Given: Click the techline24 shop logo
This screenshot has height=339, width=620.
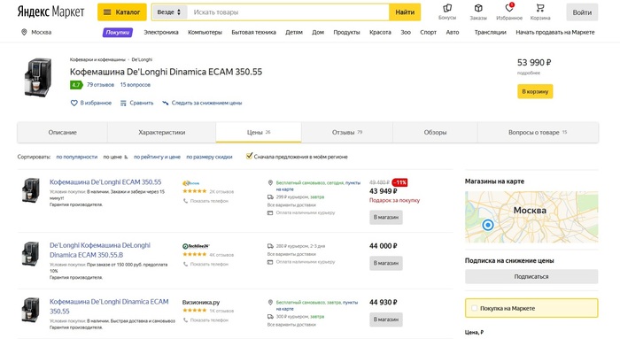Looking at the screenshot, I should tap(196, 246).
